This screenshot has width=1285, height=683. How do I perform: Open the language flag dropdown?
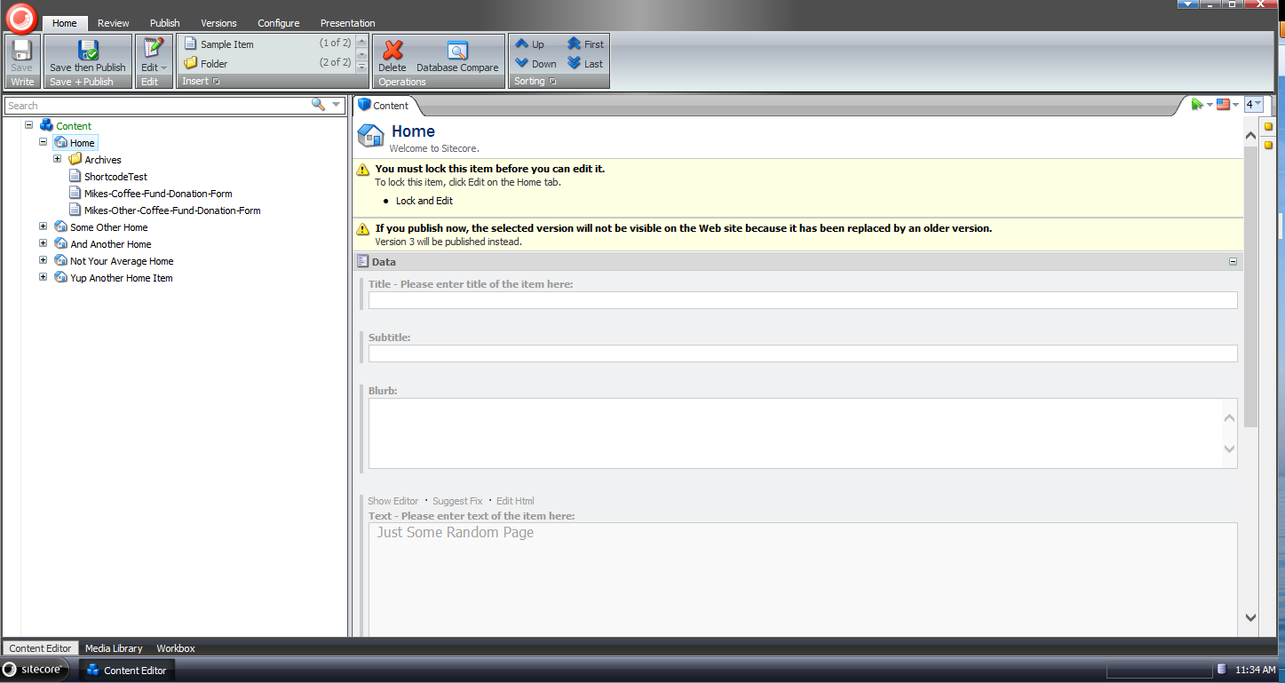[x=1227, y=105]
